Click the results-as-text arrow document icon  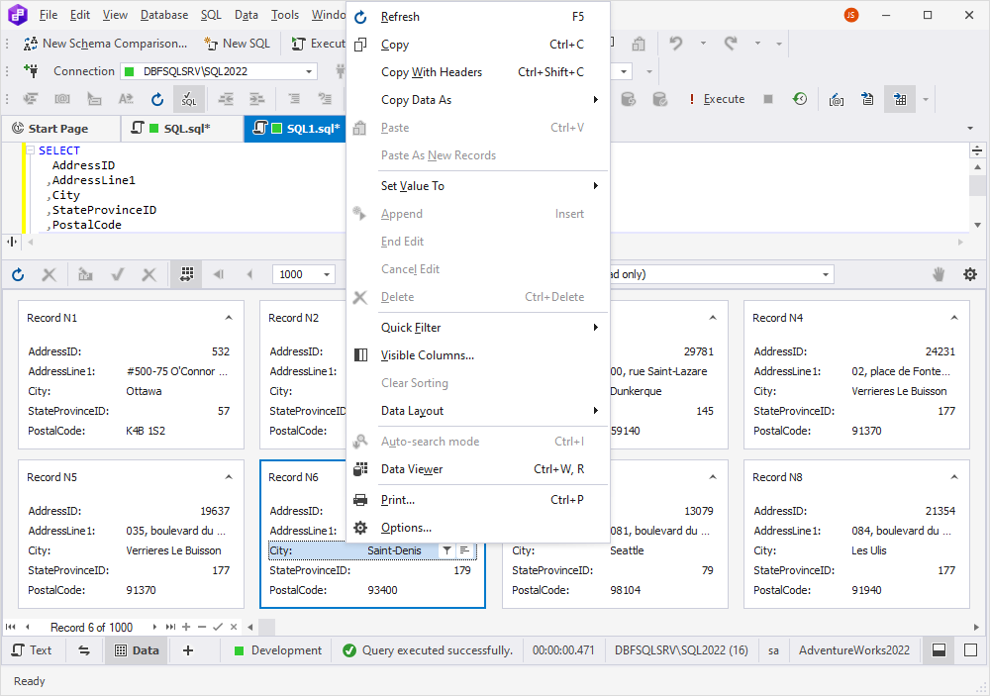[x=867, y=99]
